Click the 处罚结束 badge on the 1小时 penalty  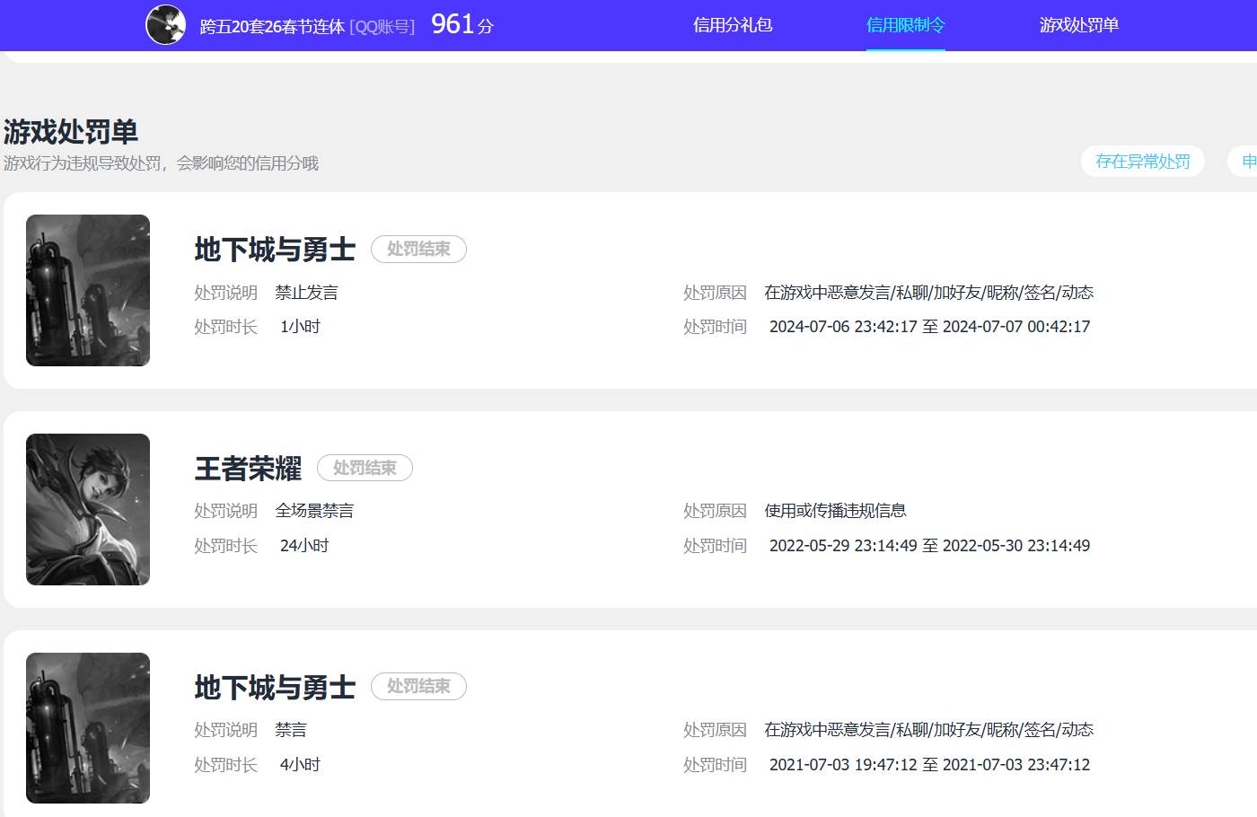pos(418,249)
